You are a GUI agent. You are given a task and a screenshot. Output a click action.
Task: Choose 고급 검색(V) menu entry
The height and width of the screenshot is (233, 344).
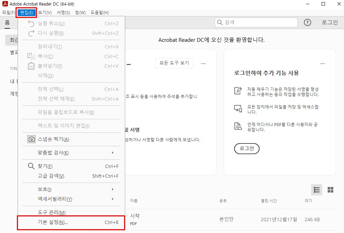tap(71, 176)
